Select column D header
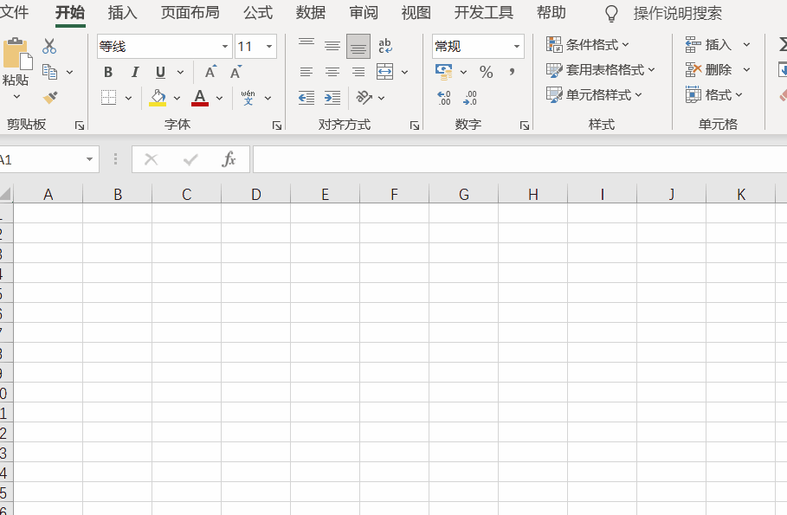Image resolution: width=787 pixels, height=515 pixels. (x=256, y=194)
